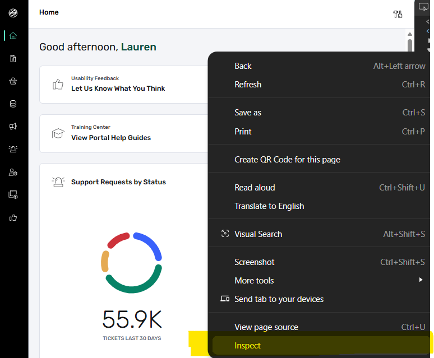Click the vertical page scrollbar thumb
434x358 pixels.
point(410,45)
